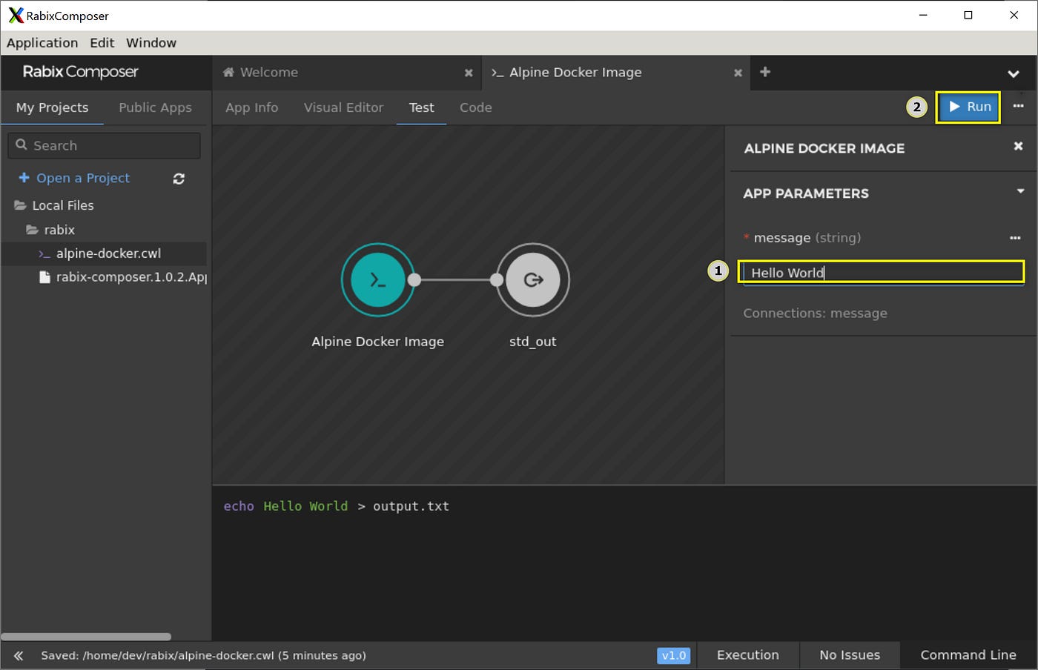1038x670 pixels.
Task: Refresh the projects list
Action: click(179, 179)
